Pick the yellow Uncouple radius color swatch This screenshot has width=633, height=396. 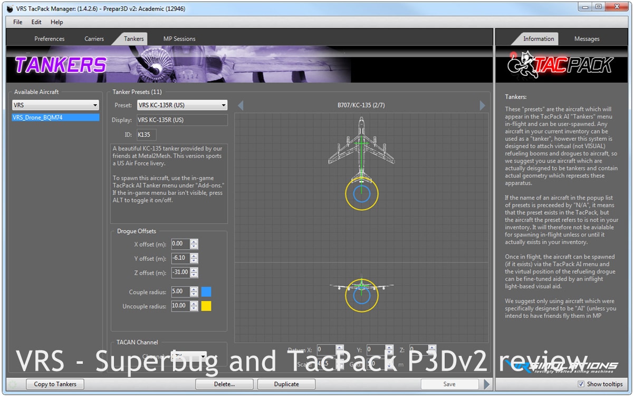[x=206, y=306]
